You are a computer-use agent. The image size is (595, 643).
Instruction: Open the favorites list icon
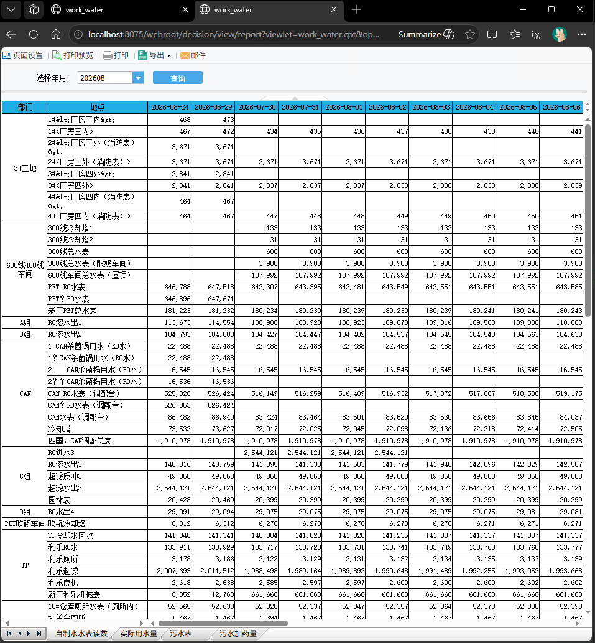pos(515,34)
